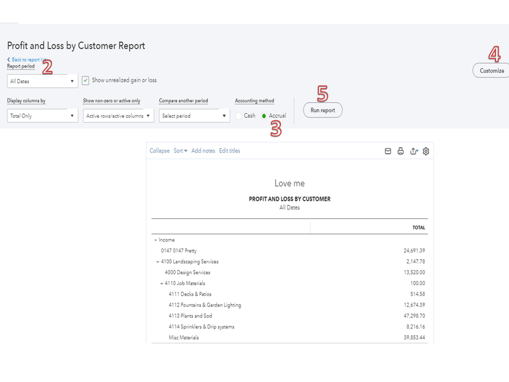
Task: Click Add notes above the report
Action: 203,151
